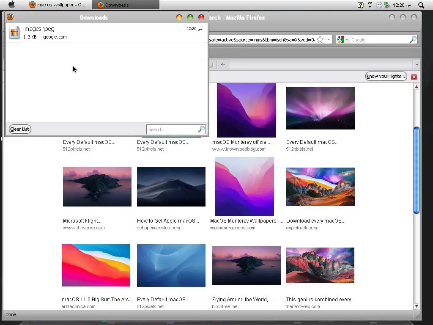Viewport: 433px width, 325px height.
Task: Click the page scrollbar down arrow
Action: [417, 306]
